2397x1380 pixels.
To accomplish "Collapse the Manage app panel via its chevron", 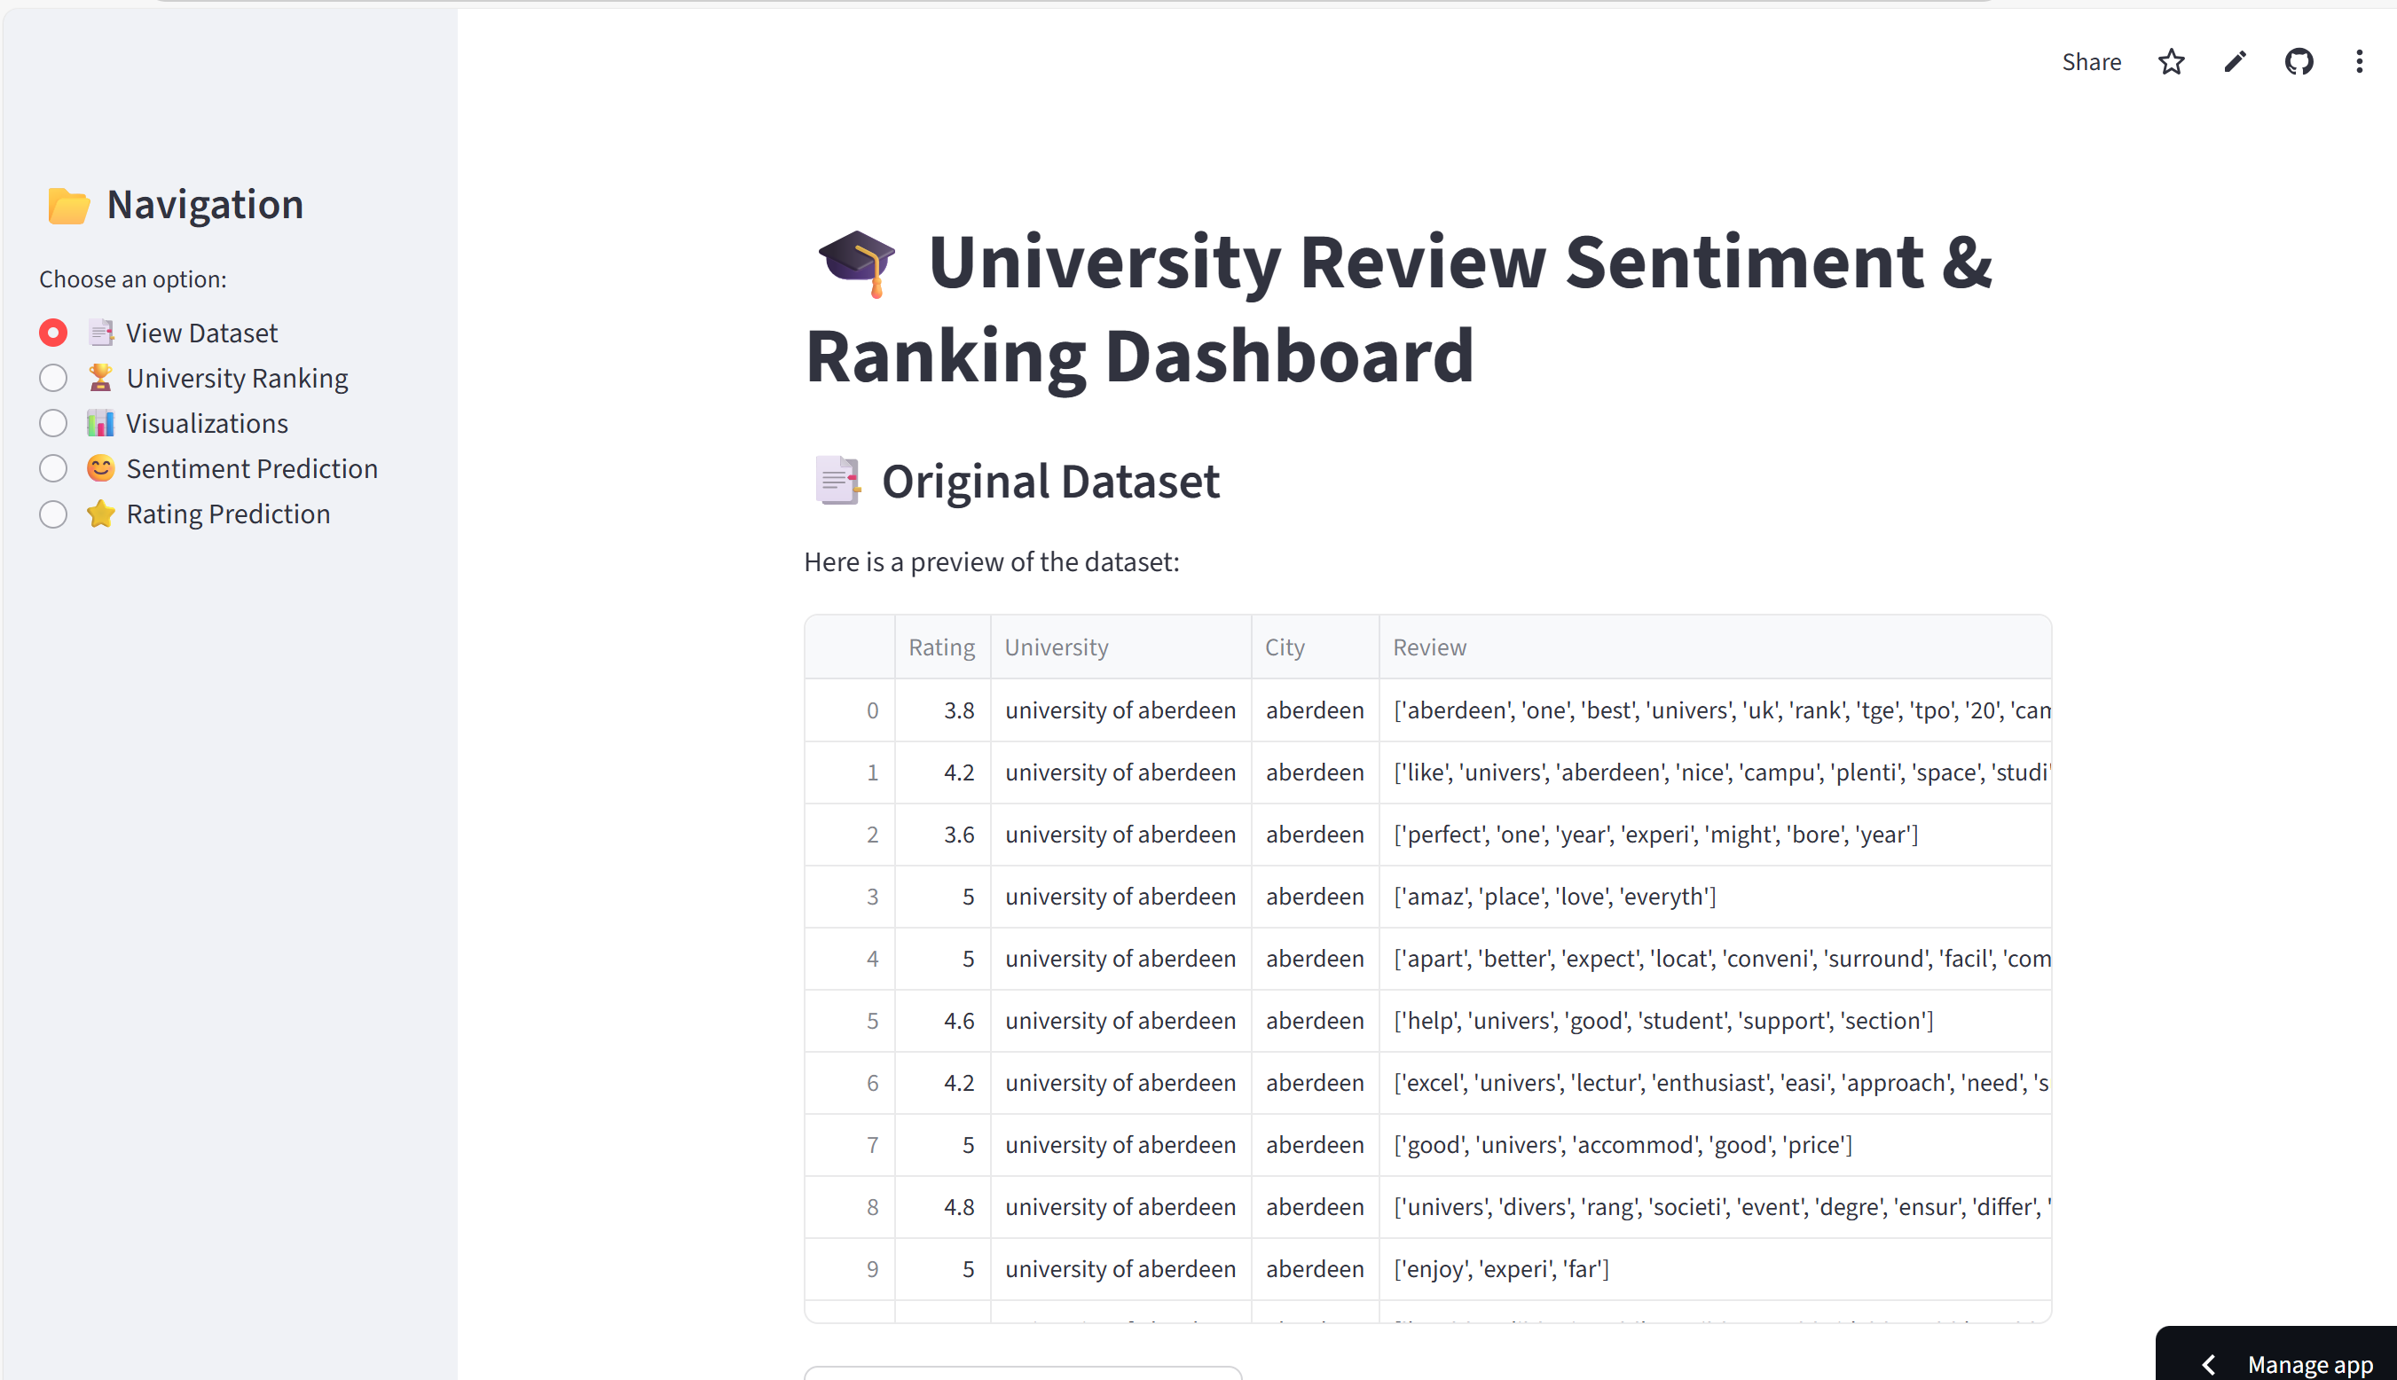I will tap(2209, 1364).
